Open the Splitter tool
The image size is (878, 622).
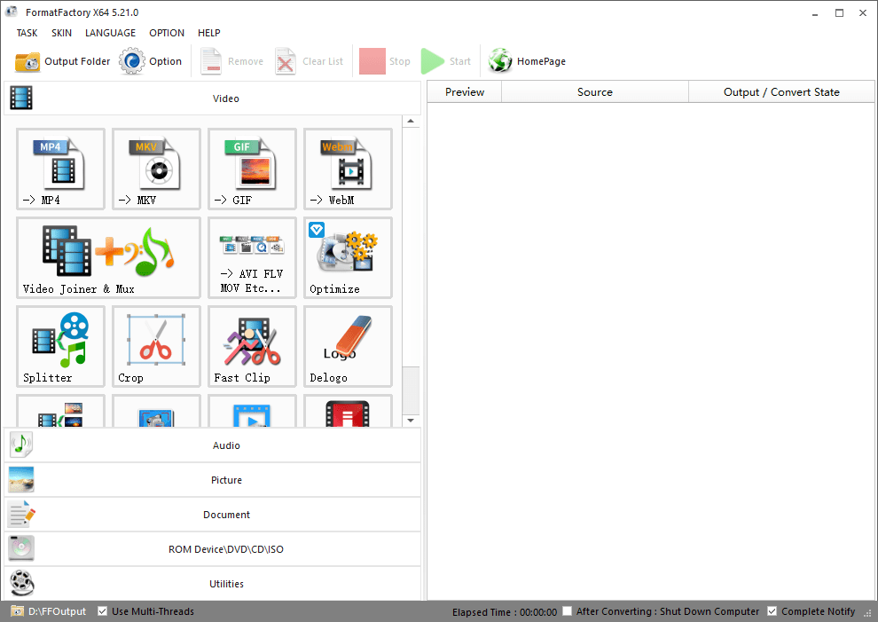pos(60,346)
